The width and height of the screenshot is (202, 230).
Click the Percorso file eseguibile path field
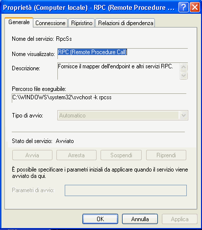tap(99, 98)
